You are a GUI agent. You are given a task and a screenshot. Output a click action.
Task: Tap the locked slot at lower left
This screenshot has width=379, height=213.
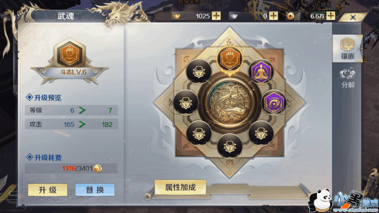[x=199, y=133]
